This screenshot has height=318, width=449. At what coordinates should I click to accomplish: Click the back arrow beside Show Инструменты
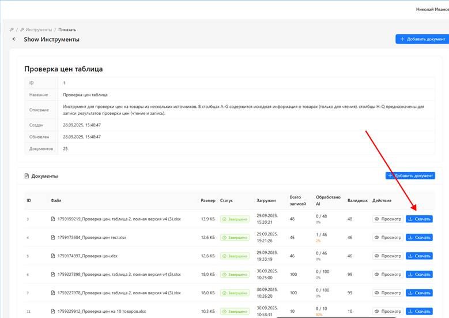14,39
